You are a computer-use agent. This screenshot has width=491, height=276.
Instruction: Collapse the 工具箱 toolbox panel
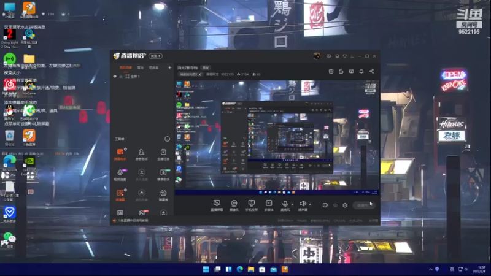167,139
